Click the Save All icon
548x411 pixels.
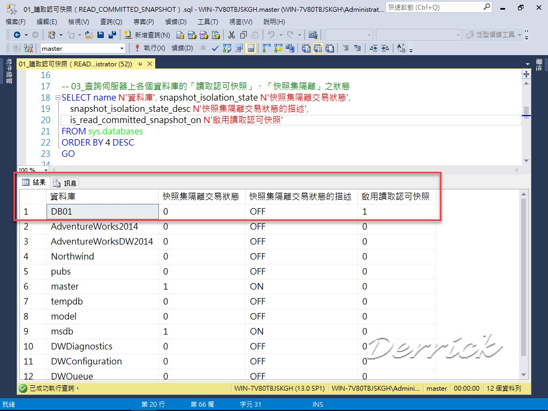tap(112, 35)
